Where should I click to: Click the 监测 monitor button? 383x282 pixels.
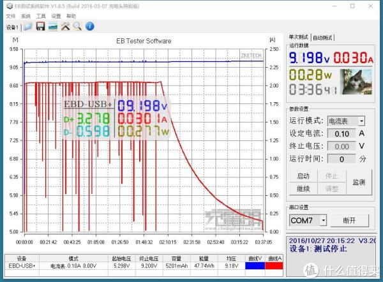click(359, 182)
